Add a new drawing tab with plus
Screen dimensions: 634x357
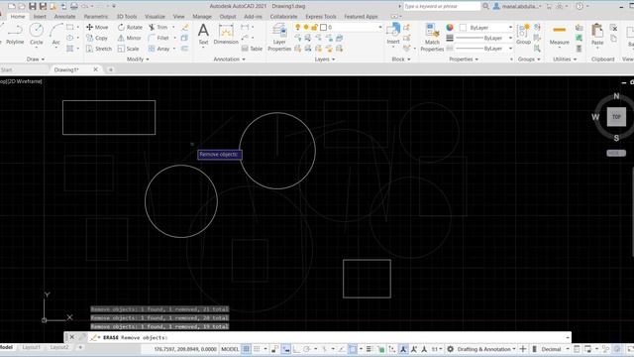coord(110,69)
